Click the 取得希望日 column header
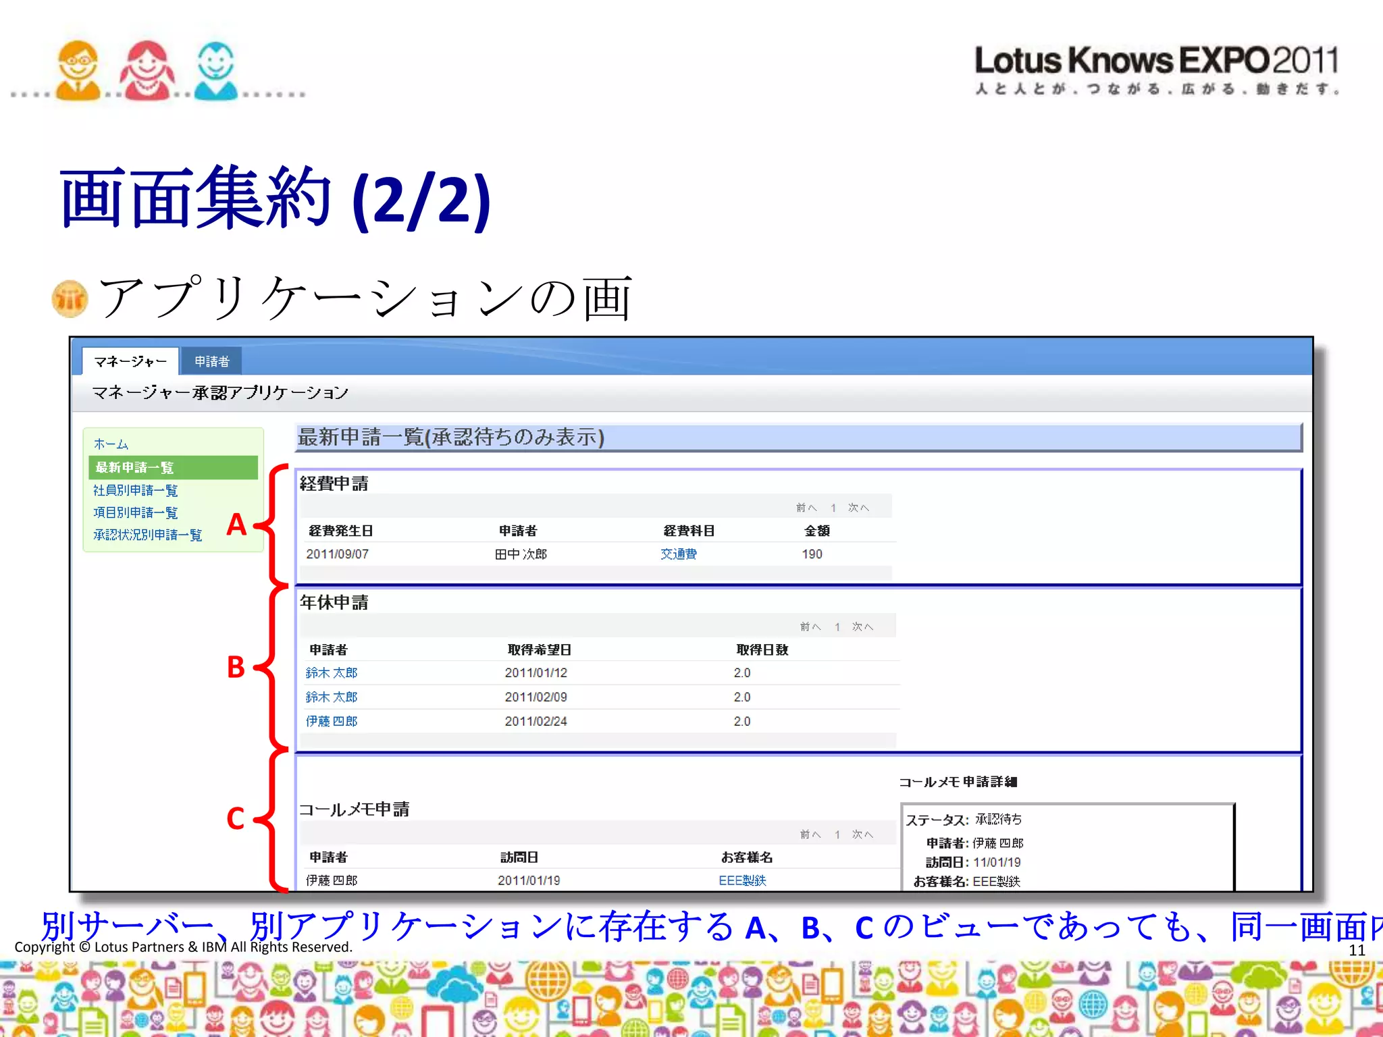Viewport: 1383px width, 1037px height. [540, 649]
